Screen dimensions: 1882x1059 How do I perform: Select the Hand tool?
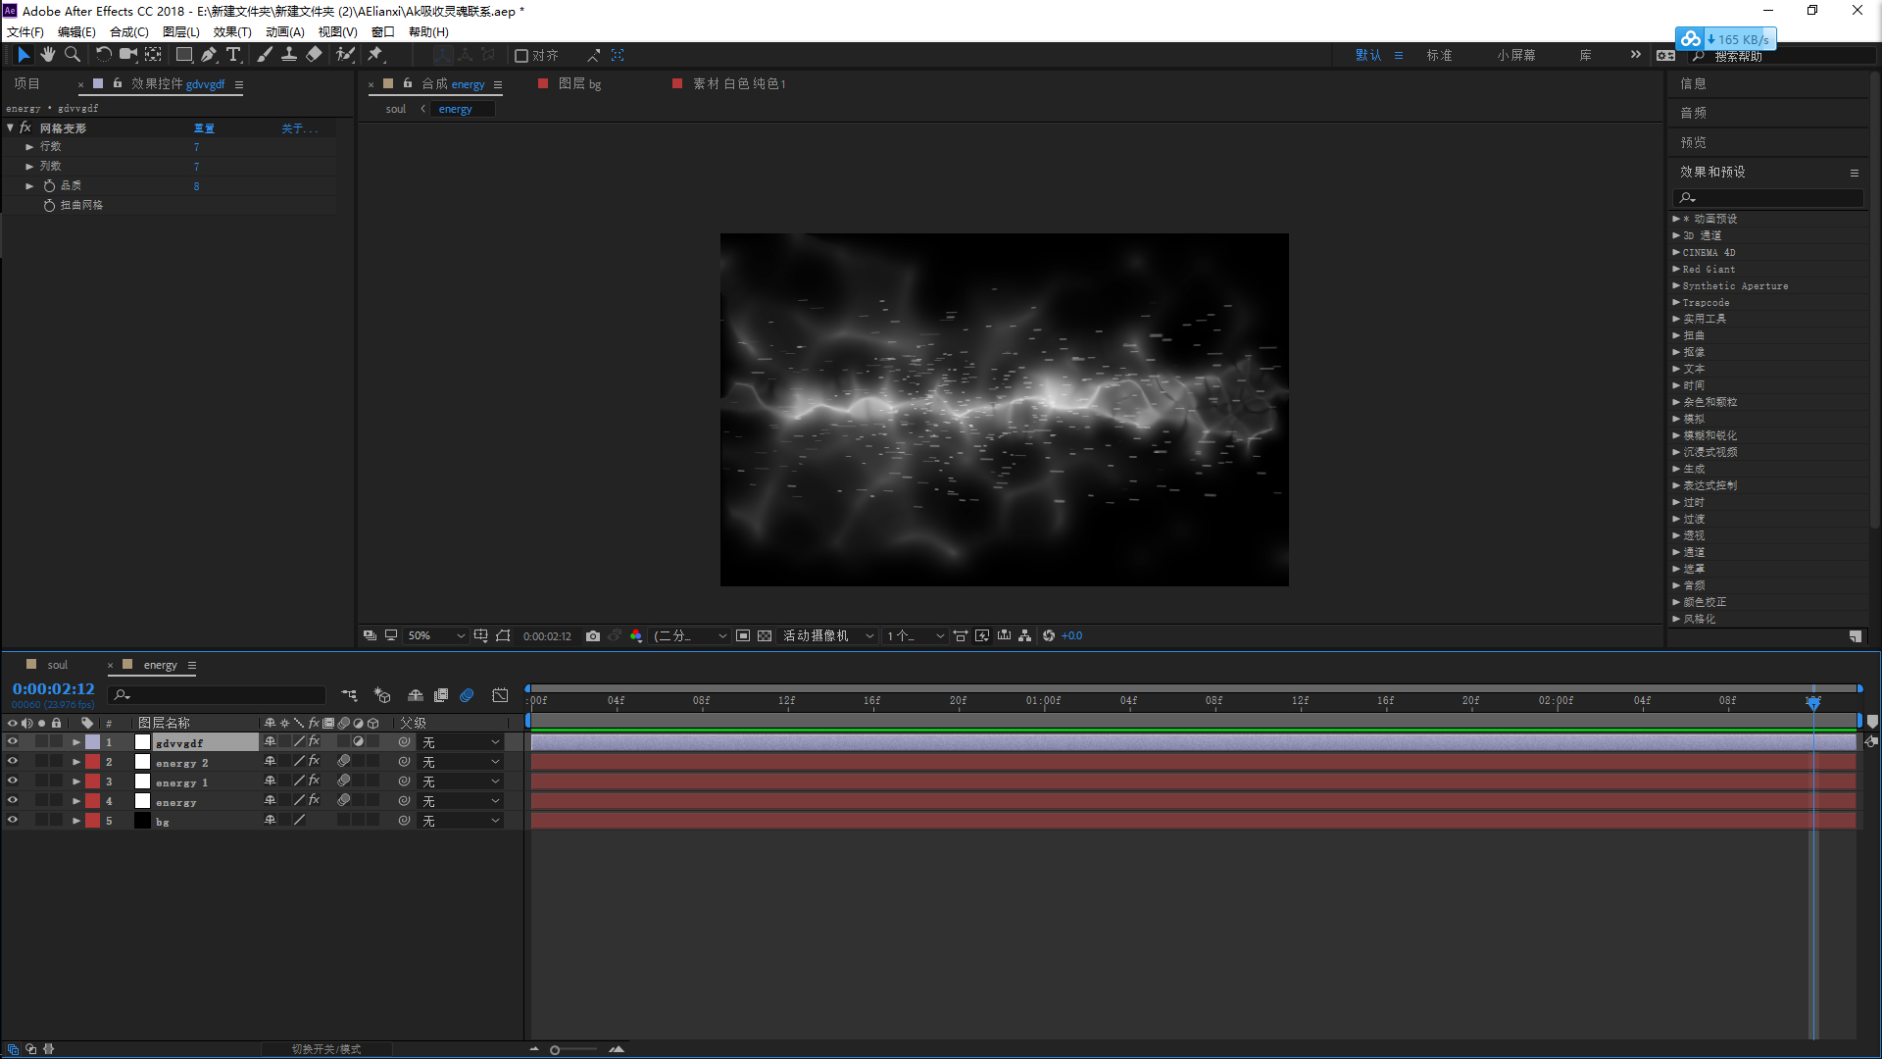[x=47, y=55]
